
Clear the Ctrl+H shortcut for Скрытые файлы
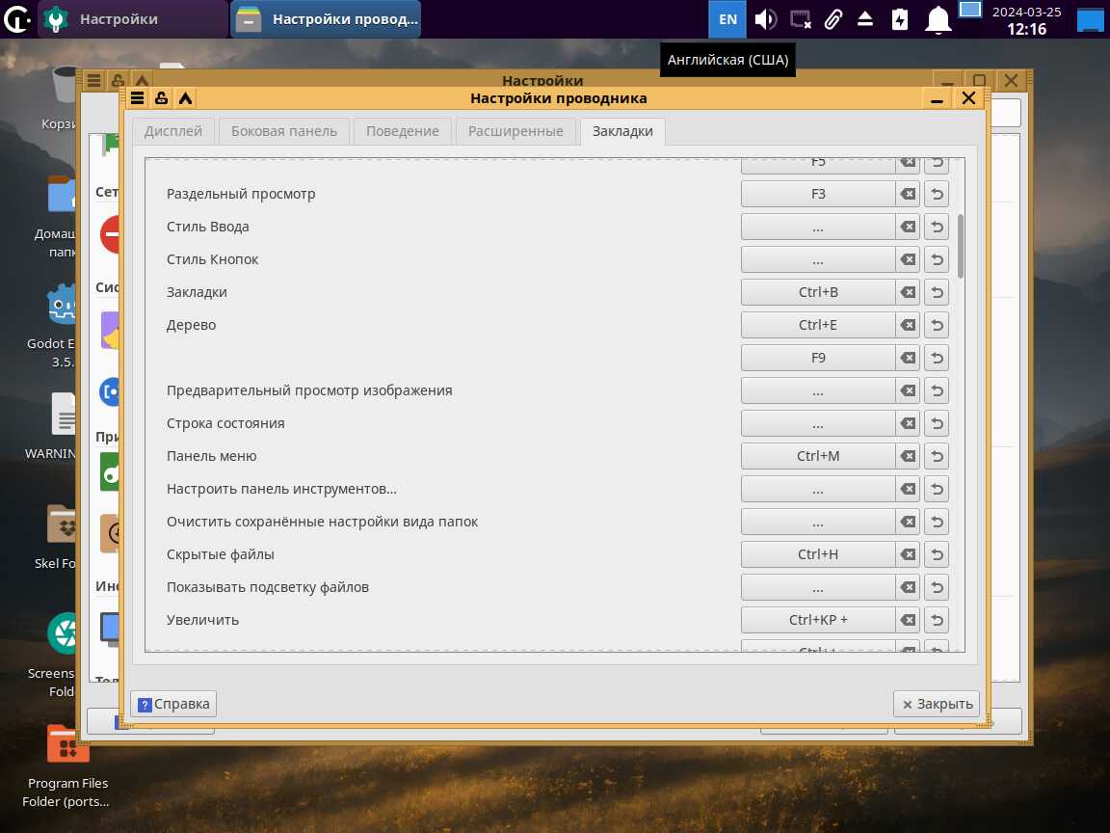[x=908, y=554]
